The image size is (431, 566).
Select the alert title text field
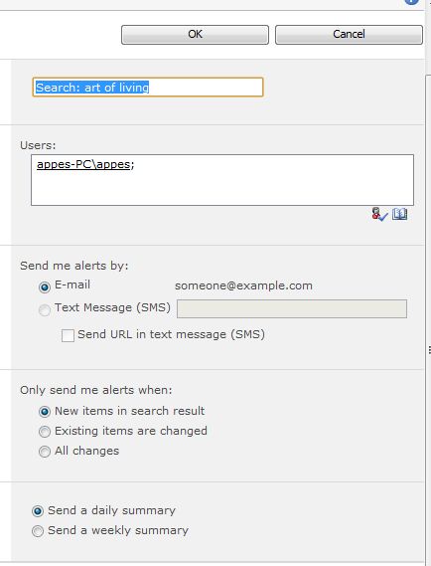[x=148, y=87]
